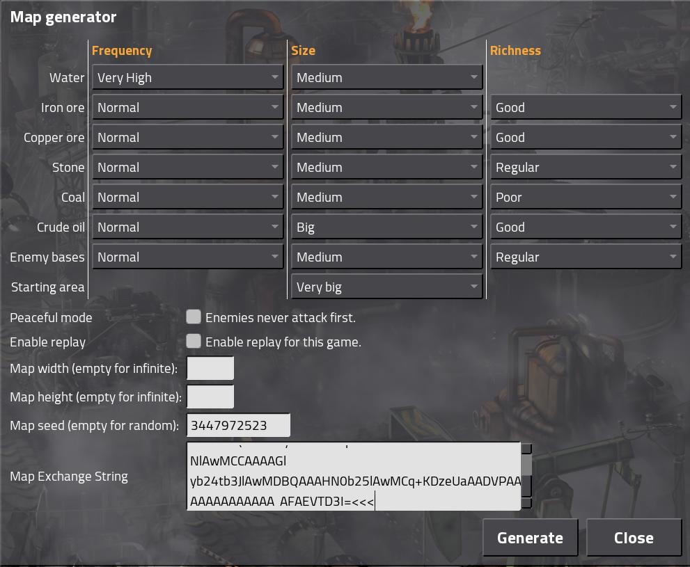The image size is (690, 567).
Task: Open the Water size dropdown
Action: 386,77
